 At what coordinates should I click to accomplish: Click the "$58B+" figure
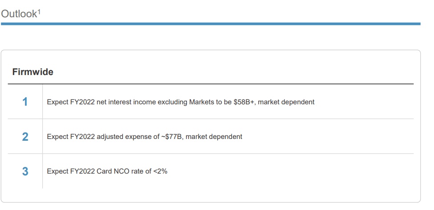243,102
